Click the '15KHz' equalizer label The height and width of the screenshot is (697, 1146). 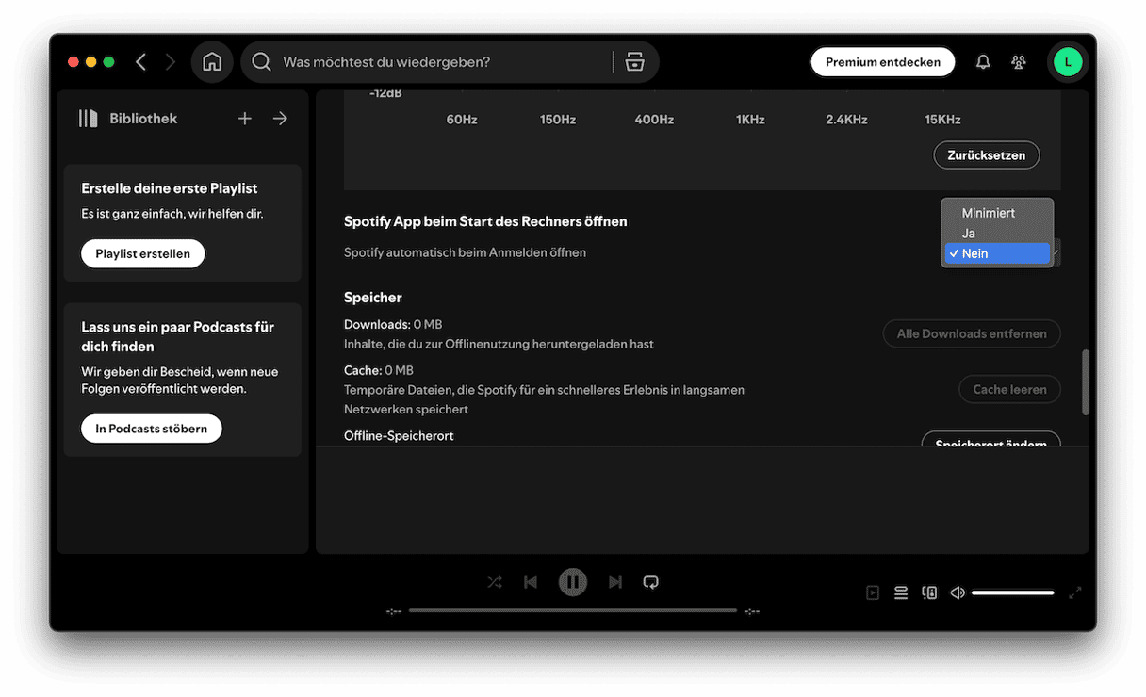coord(942,120)
